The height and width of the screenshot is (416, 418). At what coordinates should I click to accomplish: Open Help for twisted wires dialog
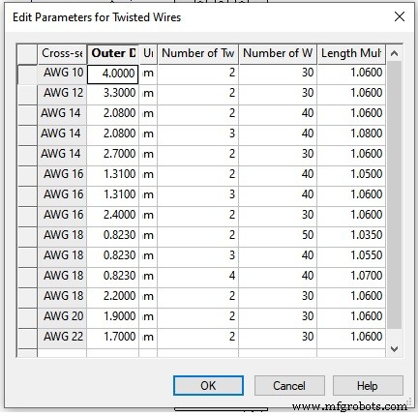pyautogui.click(x=368, y=385)
